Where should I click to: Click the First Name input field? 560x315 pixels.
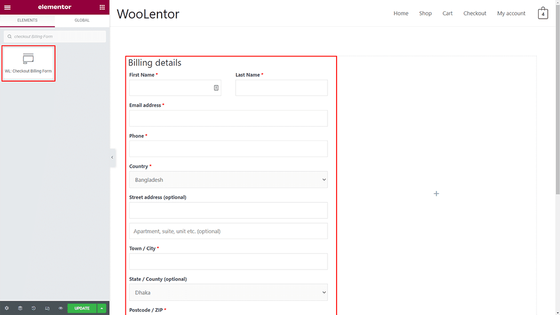(x=175, y=88)
